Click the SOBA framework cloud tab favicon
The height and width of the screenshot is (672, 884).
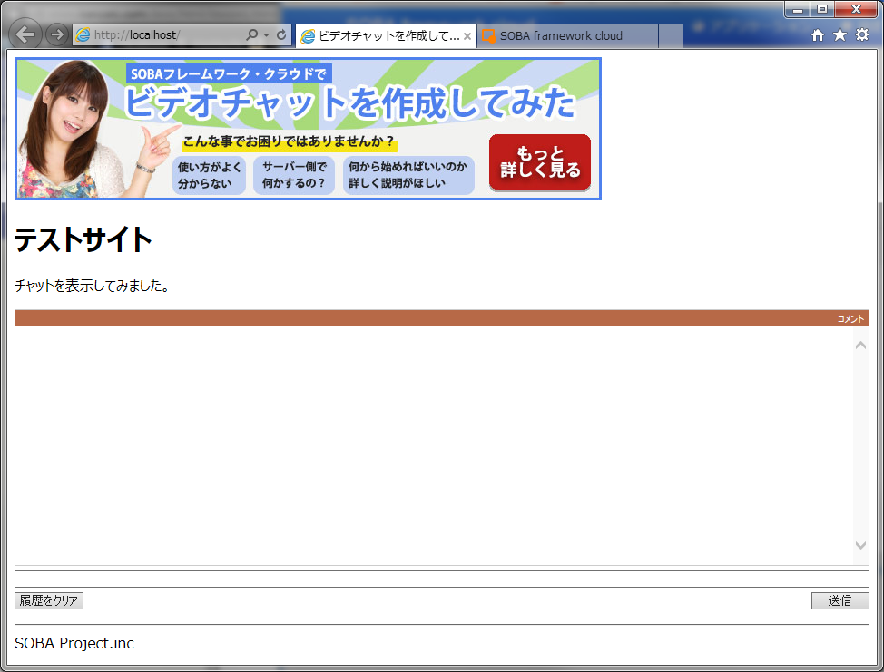coord(489,36)
